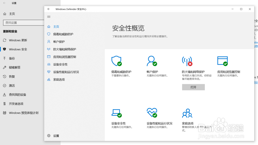Click the laptop icon for 设备安全性 in sidebar
Screen dimensions: 258x145
tap(49, 64)
